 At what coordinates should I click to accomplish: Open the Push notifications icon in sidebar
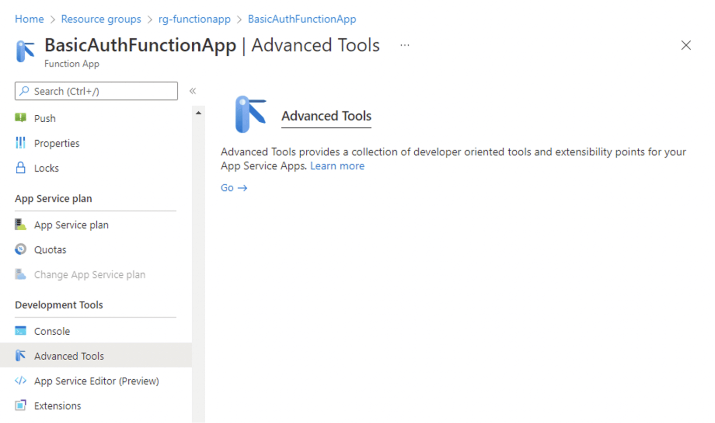click(x=20, y=118)
